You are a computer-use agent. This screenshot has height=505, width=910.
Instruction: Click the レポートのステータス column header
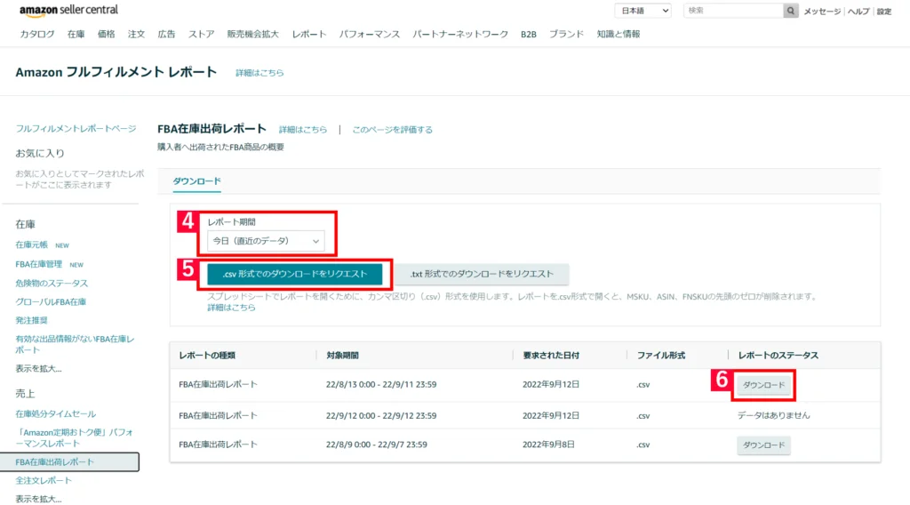coord(778,356)
